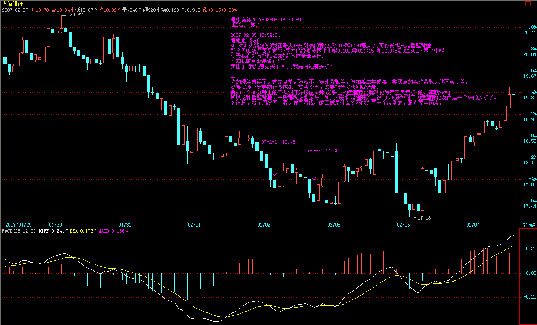Select the 02/01 date on time axis
The height and width of the screenshot is (325, 537).
pyautogui.click(x=194, y=225)
